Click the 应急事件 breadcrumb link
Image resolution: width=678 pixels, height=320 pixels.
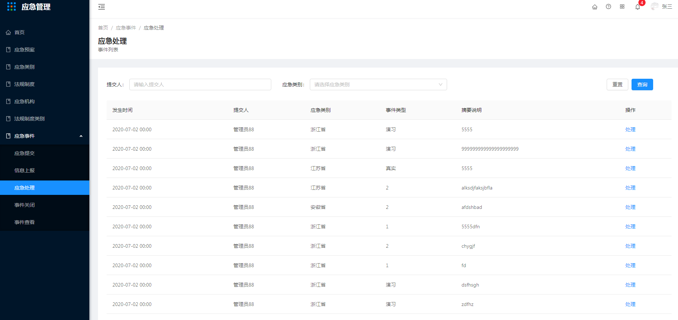126,28
